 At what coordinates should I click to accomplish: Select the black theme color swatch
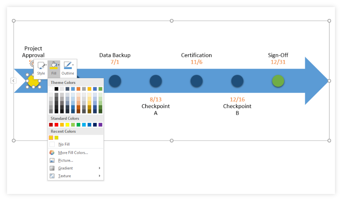click(56, 89)
